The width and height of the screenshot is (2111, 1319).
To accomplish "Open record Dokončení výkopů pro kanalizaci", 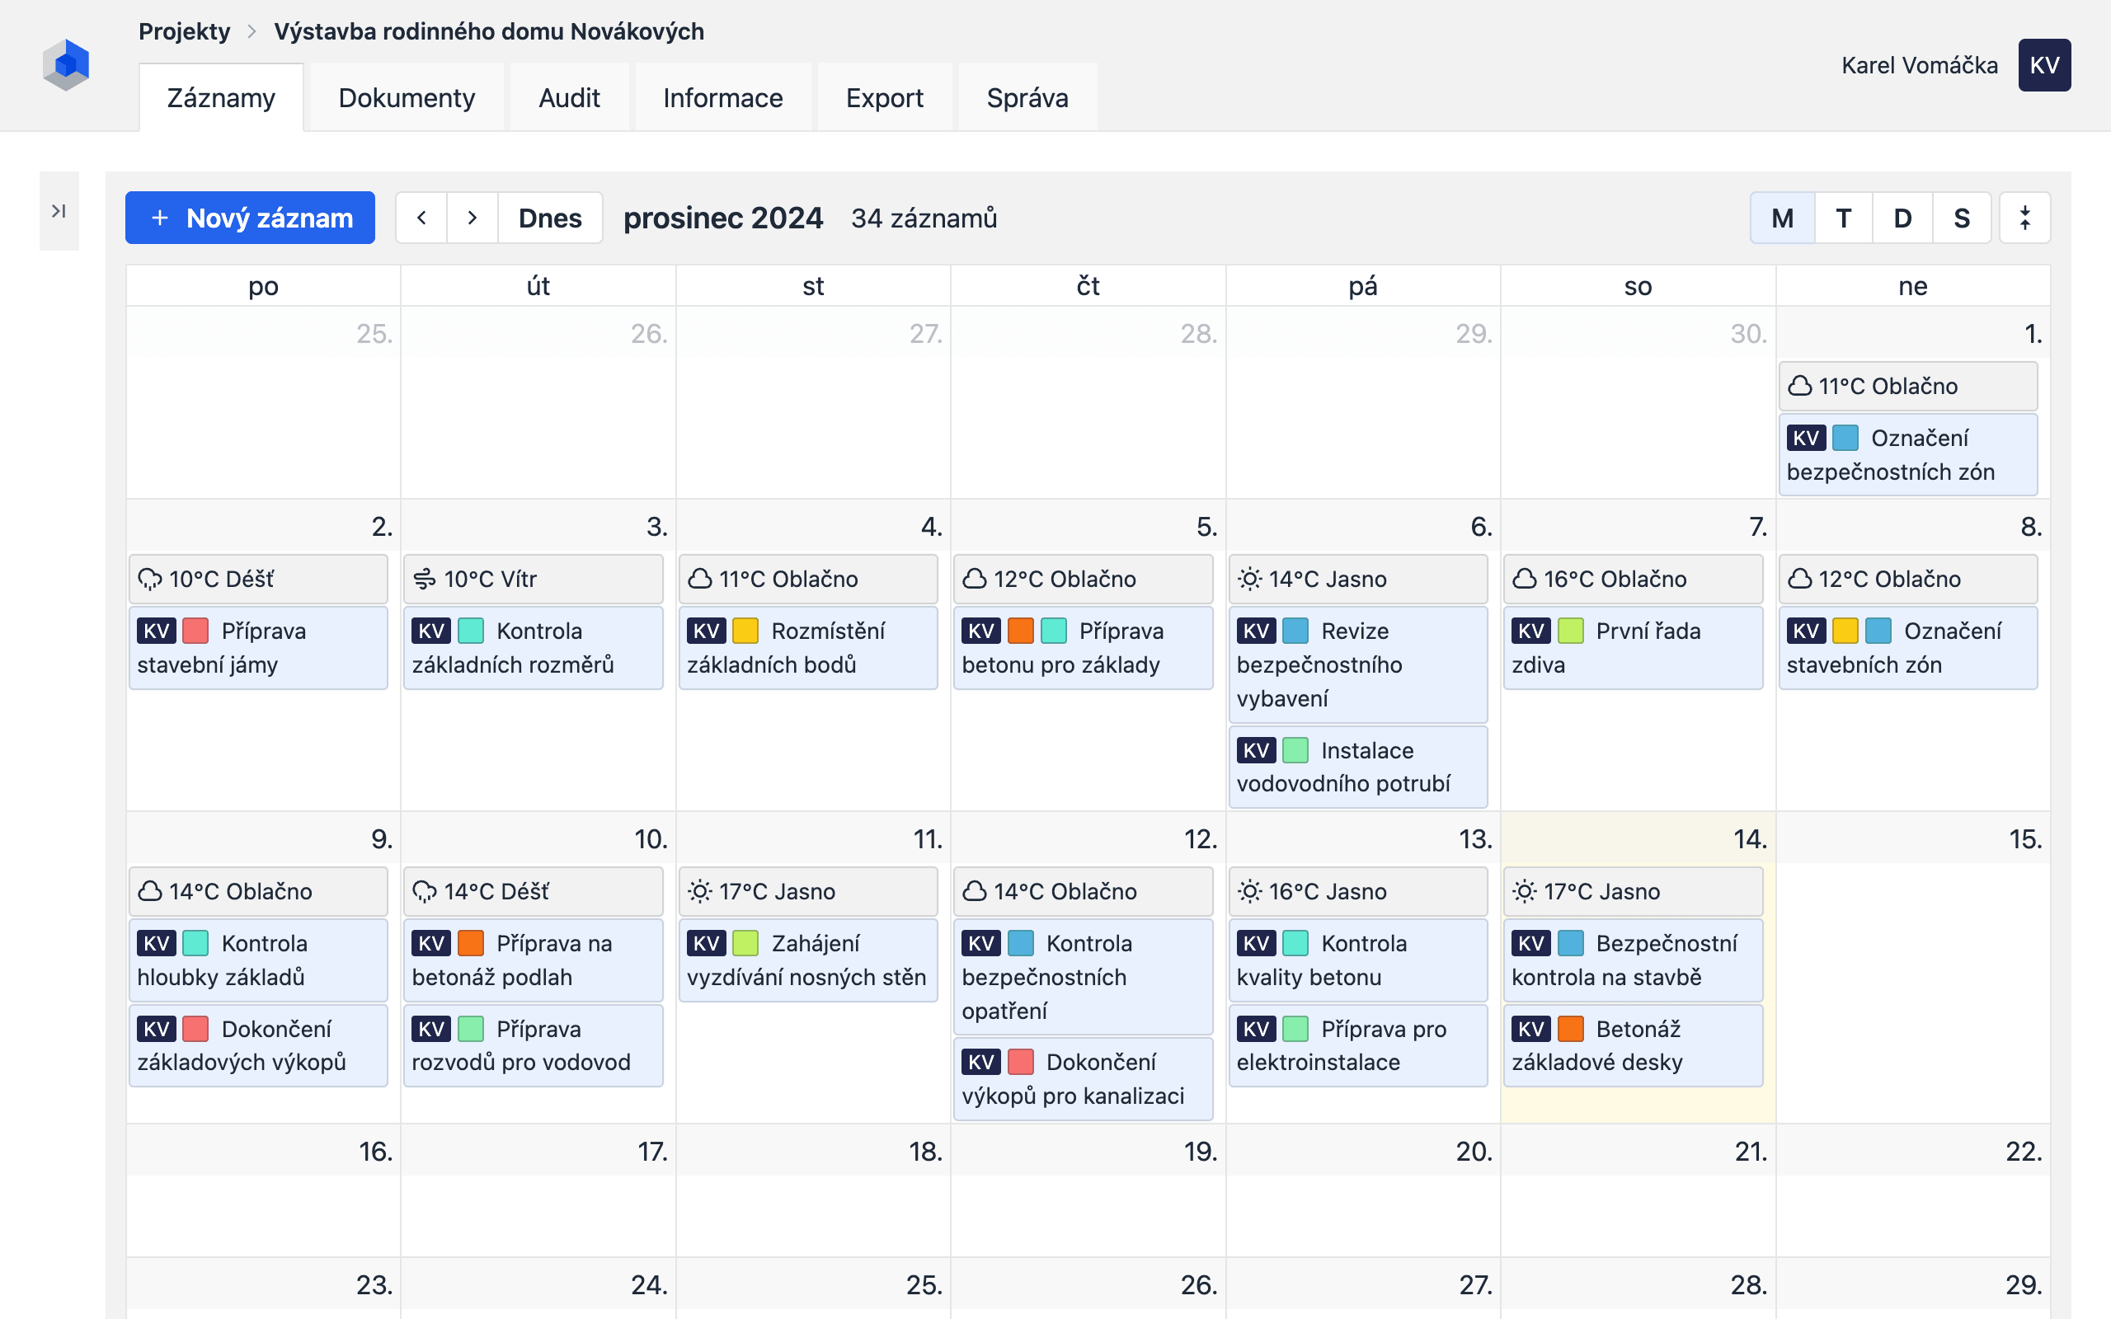I will 1083,1079.
